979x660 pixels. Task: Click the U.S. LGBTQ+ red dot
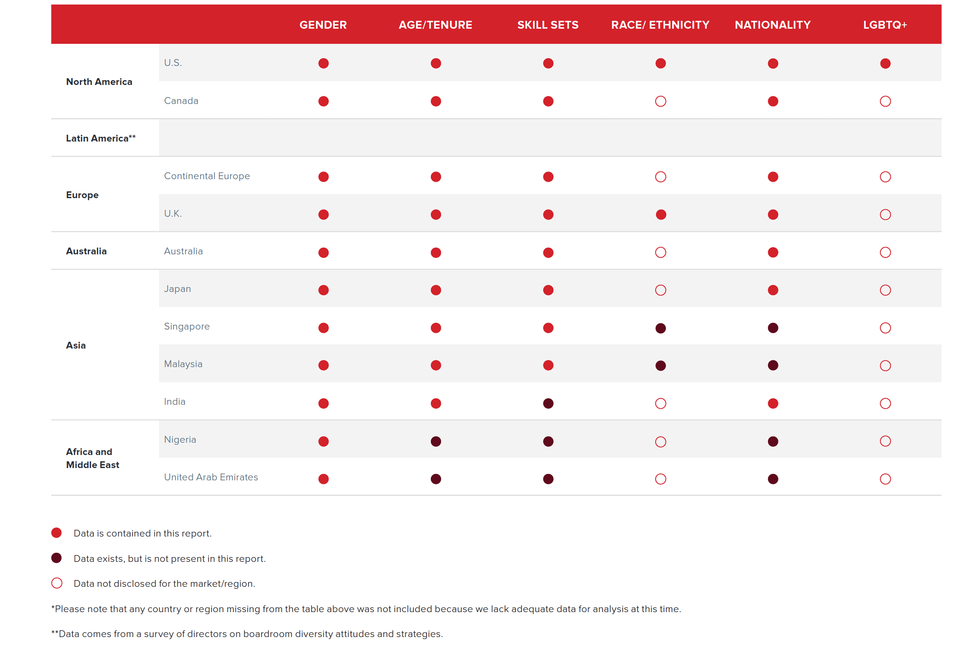tap(885, 64)
